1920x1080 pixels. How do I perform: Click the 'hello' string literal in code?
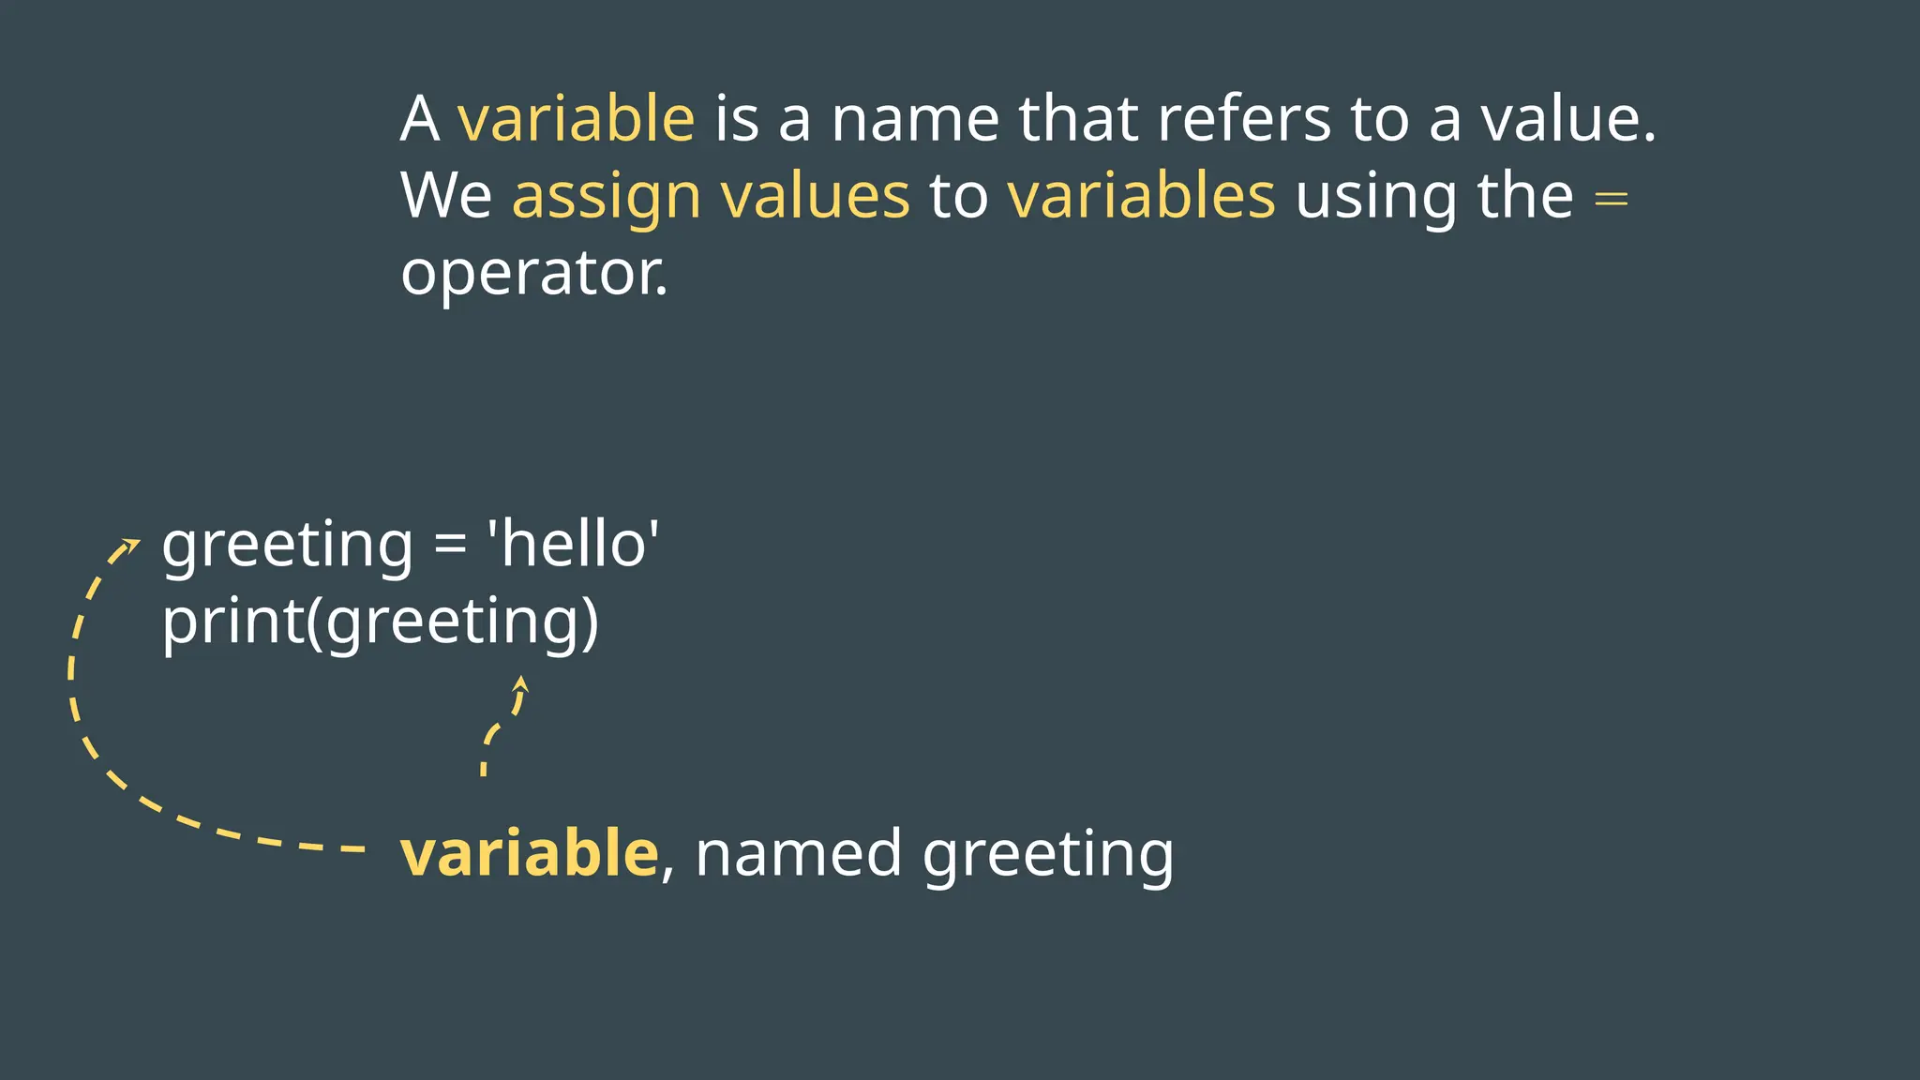[573, 544]
